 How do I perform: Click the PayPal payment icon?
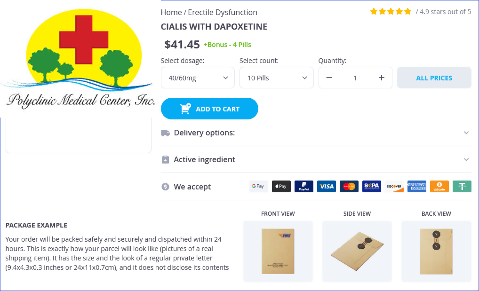[x=303, y=186]
